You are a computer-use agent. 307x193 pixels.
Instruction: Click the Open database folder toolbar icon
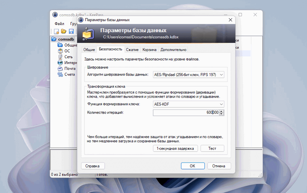tap(64, 31)
